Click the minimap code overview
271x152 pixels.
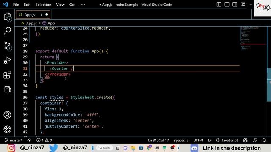pos(253,38)
